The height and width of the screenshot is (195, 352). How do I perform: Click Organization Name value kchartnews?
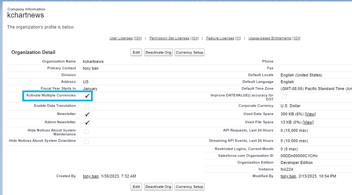point(93,61)
